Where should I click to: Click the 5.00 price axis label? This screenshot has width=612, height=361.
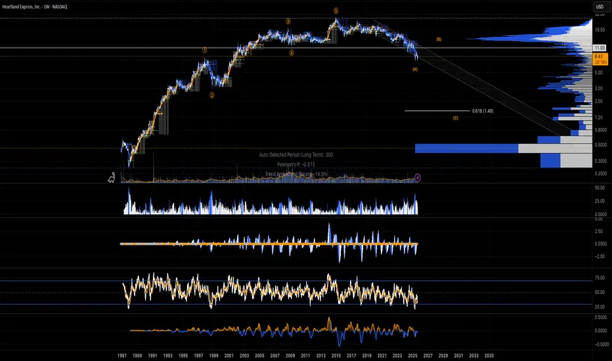point(599,73)
